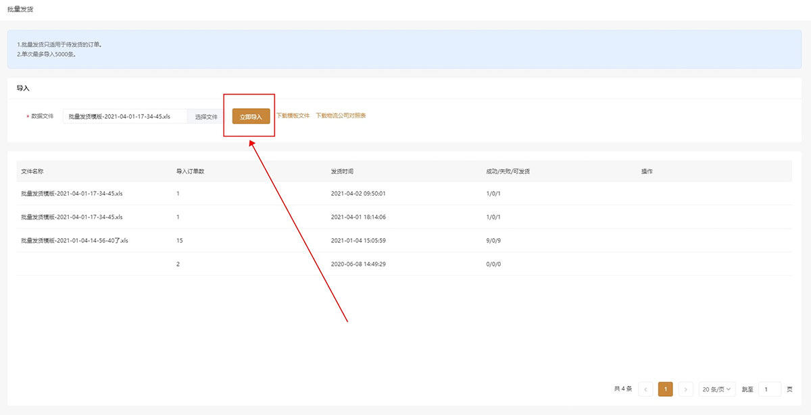
Task: Click the 立即导入 button
Action: pos(251,117)
